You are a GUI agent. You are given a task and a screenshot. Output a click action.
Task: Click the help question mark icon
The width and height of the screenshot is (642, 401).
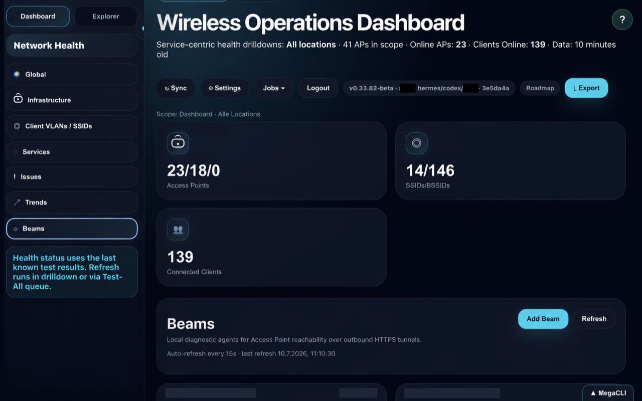tap(622, 20)
